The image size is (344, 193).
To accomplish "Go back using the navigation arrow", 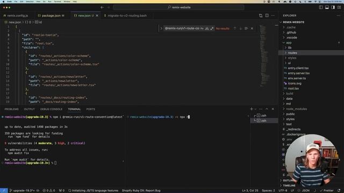I will 102,7.
